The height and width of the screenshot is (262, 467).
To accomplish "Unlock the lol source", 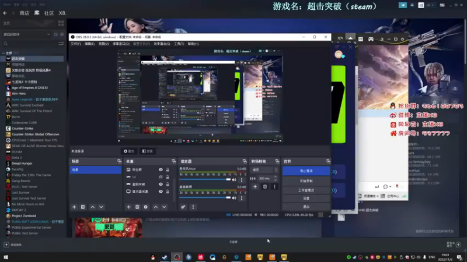I will pyautogui.click(x=168, y=177).
